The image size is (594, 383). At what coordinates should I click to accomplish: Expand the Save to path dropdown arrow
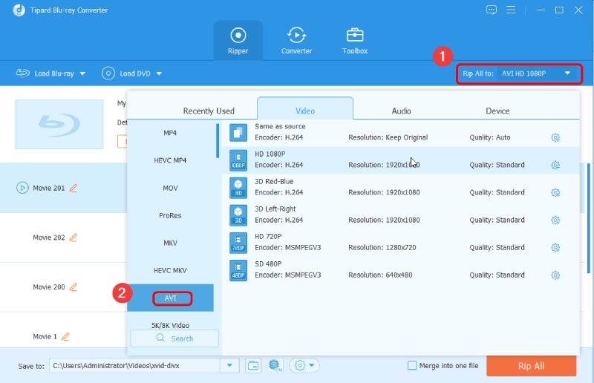pos(229,366)
